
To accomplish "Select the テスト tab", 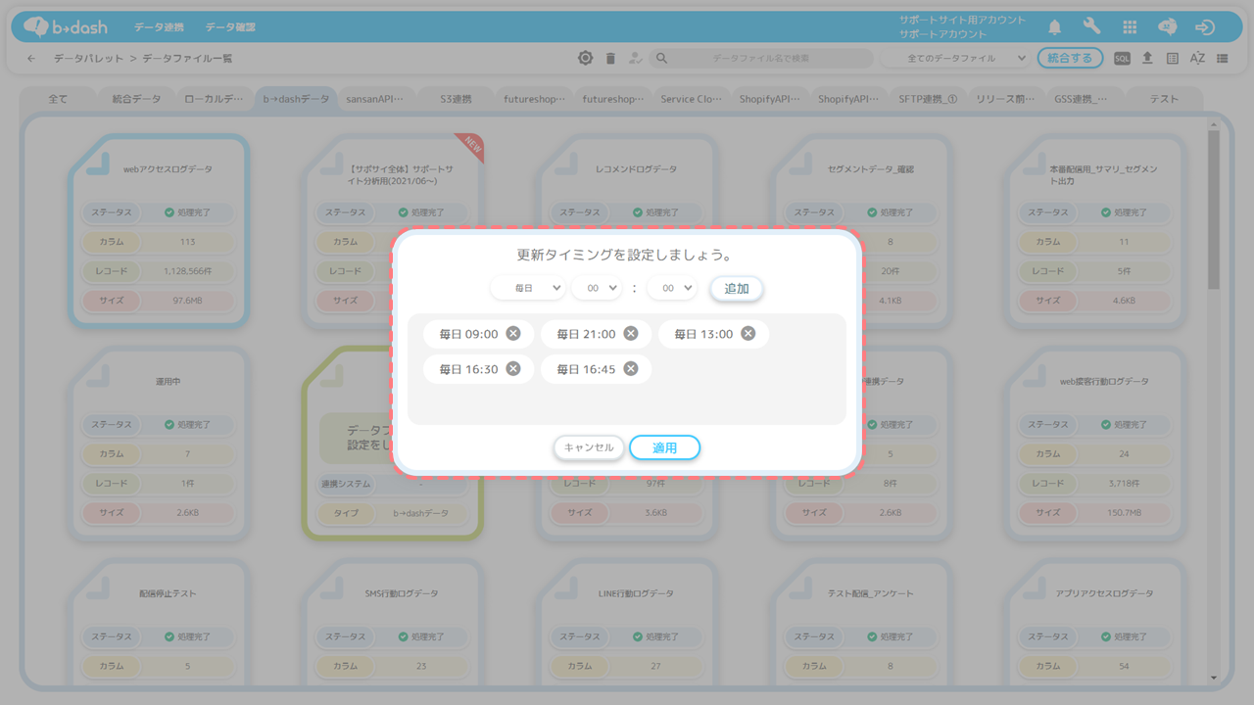I will coord(1165,99).
